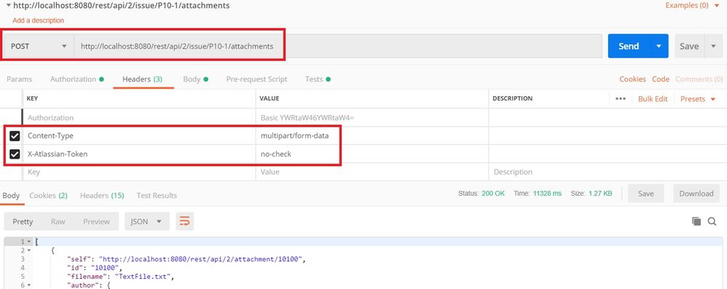Select the Pretty view mode
727x289 pixels.
[x=23, y=221]
